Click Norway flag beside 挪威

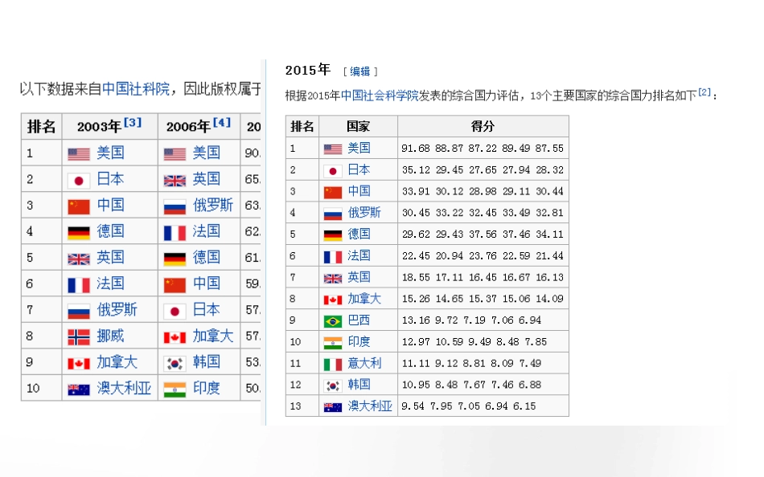[x=79, y=337]
